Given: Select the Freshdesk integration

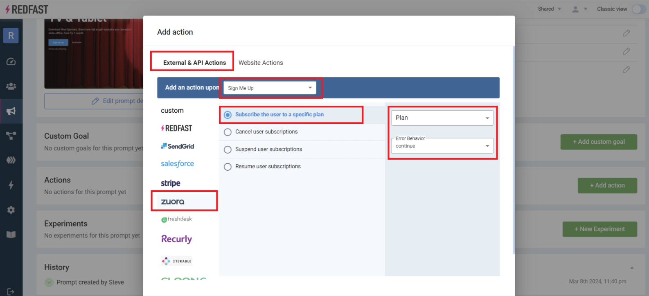Looking at the screenshot, I should (x=176, y=219).
